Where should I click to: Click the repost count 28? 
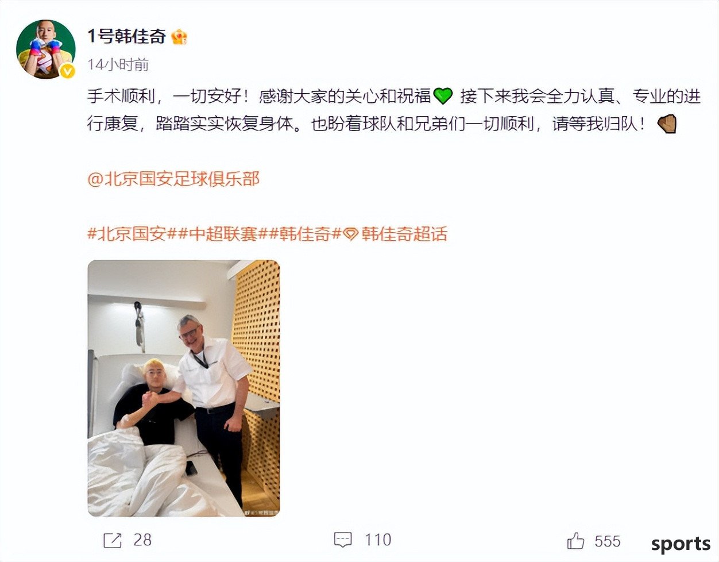(x=142, y=540)
